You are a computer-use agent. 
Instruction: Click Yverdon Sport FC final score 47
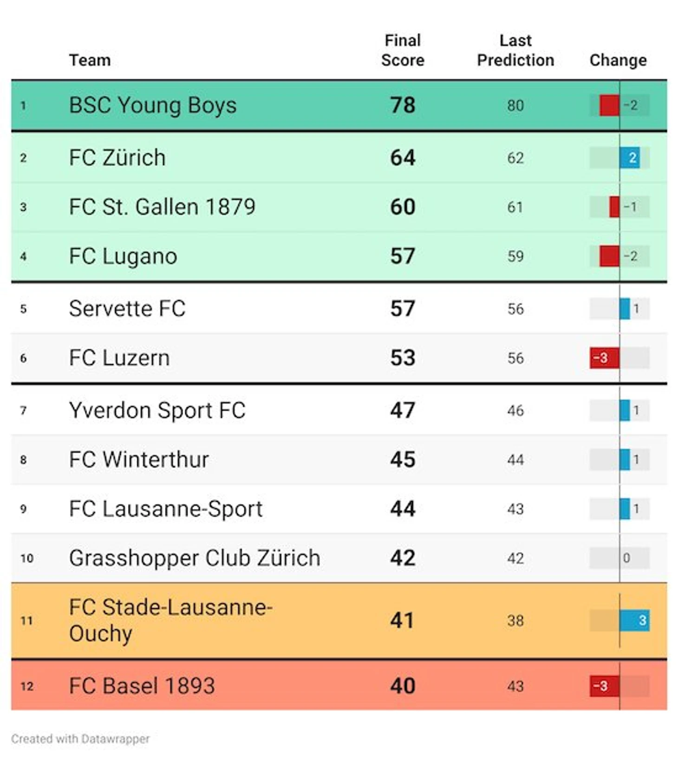click(x=402, y=411)
